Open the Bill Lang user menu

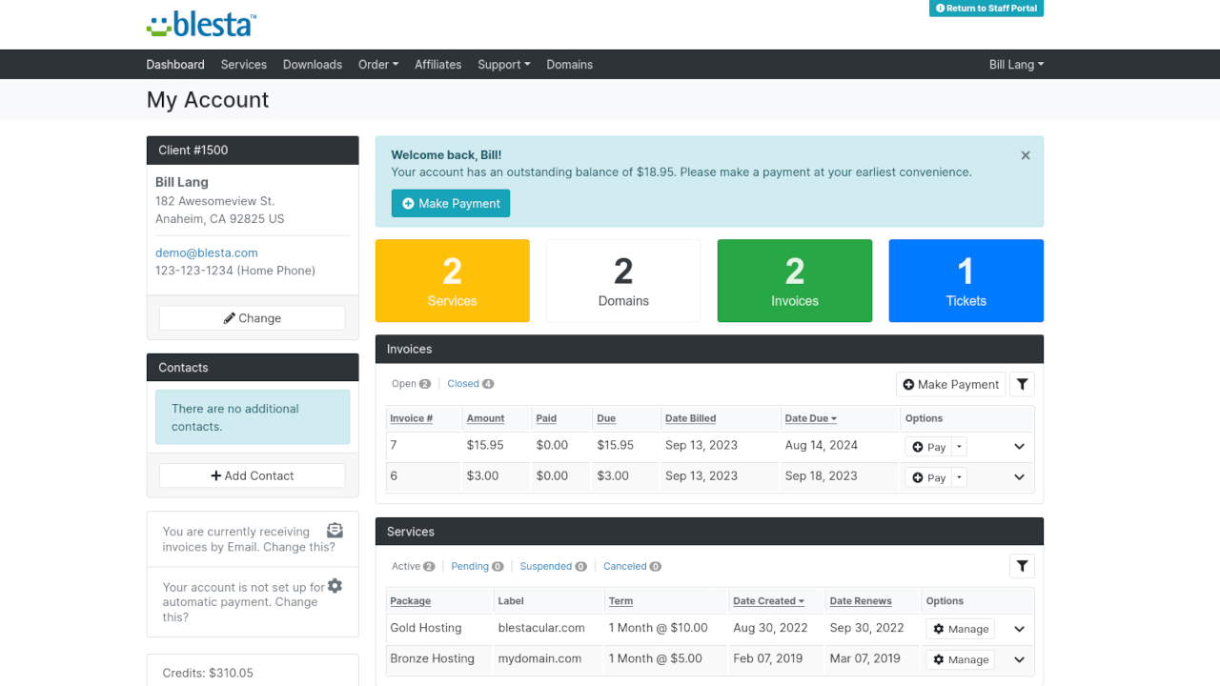click(x=1016, y=65)
